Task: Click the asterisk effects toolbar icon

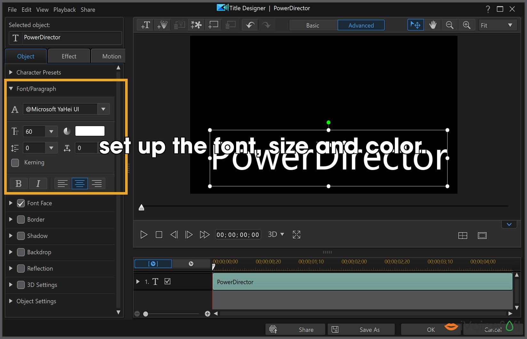Action: (x=196, y=25)
